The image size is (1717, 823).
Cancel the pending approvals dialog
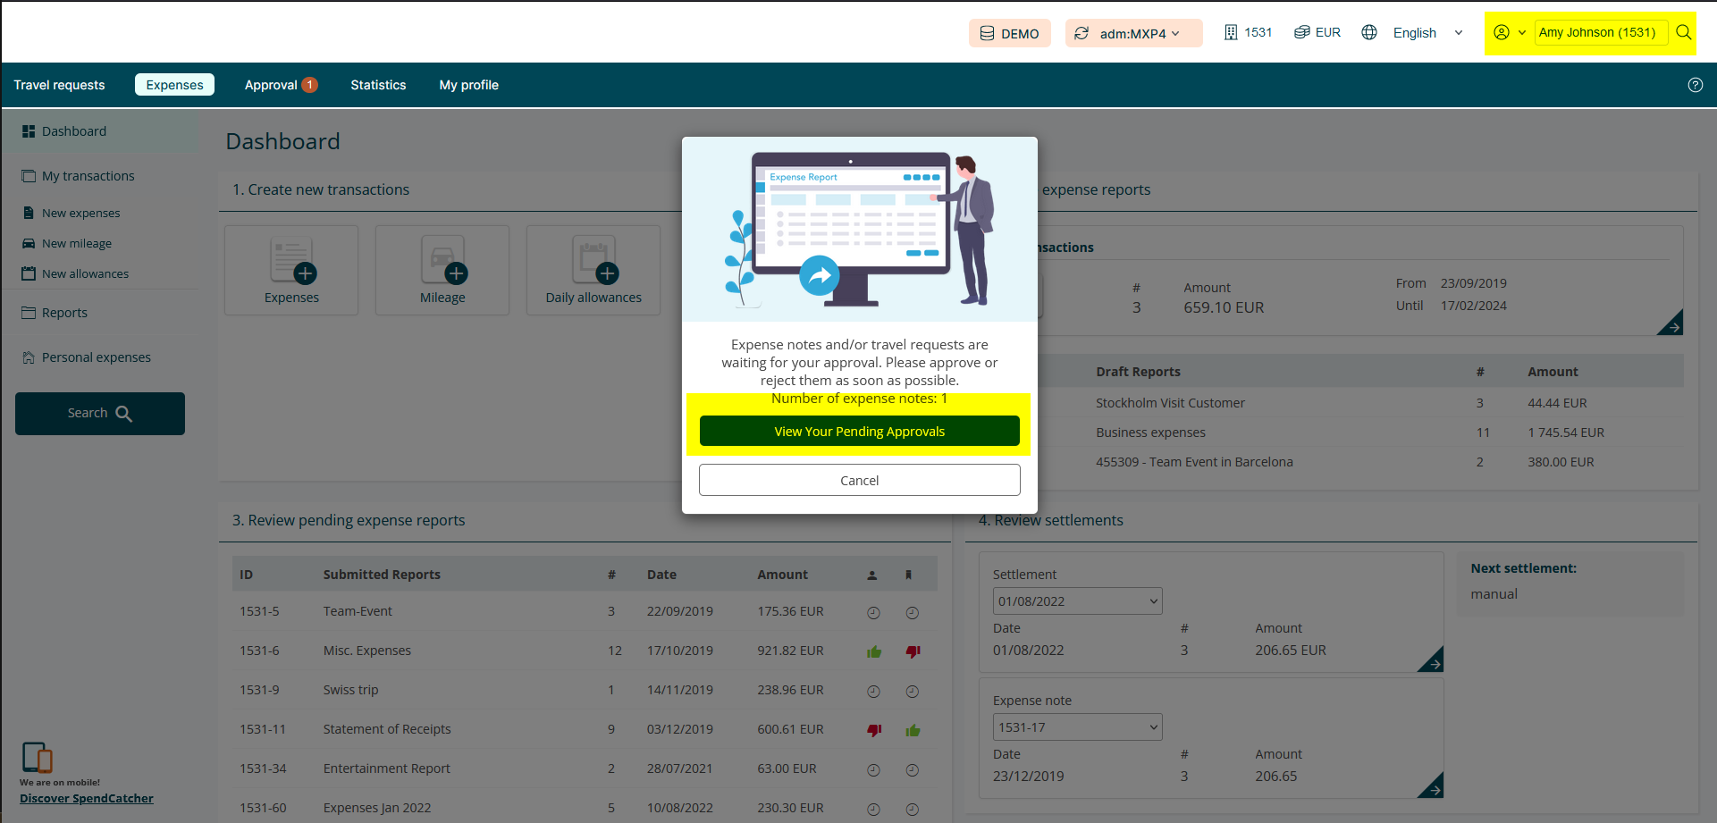859,481
